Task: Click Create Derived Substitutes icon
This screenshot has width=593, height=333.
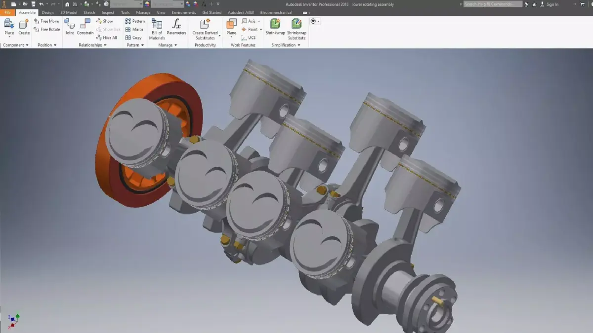Action: (205, 24)
